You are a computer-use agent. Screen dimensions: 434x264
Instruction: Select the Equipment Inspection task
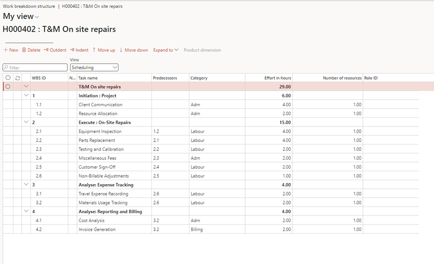click(x=100, y=132)
